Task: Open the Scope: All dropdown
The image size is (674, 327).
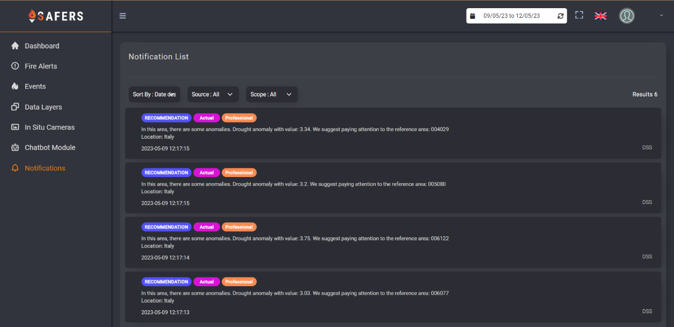Action: (x=272, y=94)
